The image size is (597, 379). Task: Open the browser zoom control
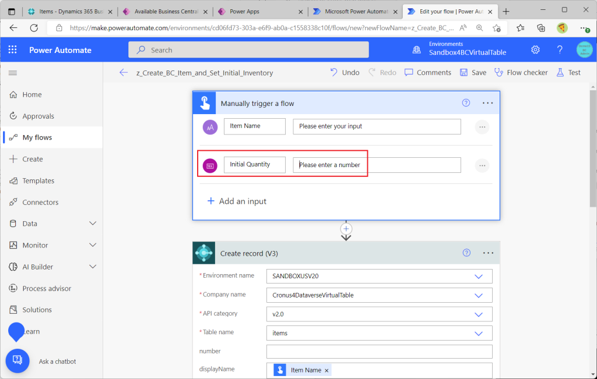(x=479, y=28)
